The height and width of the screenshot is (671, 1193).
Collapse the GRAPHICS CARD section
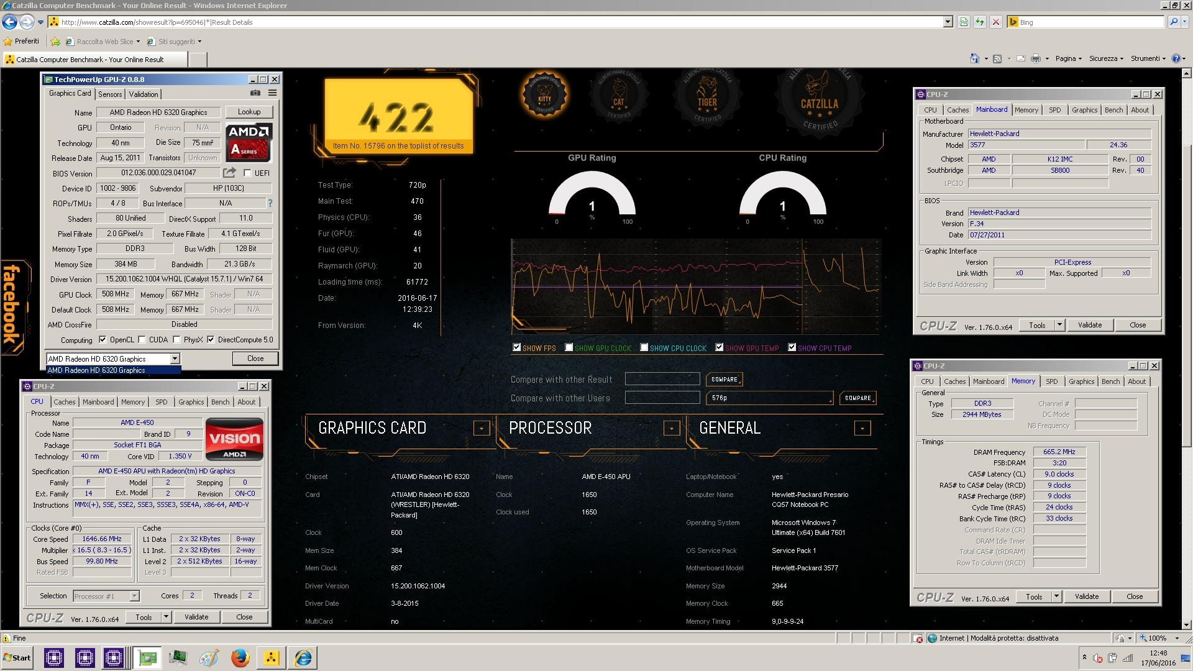(x=482, y=428)
